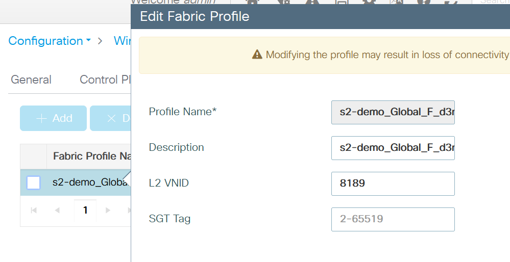This screenshot has width=510, height=262.
Task: Go to next page of table
Action: [x=108, y=211]
